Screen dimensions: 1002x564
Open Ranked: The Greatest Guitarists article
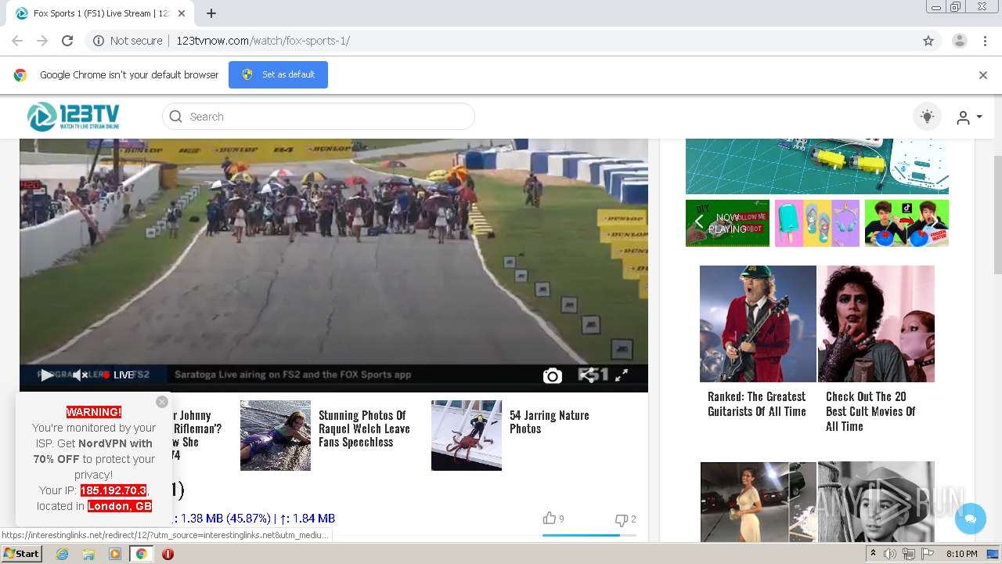pyautogui.click(x=756, y=403)
